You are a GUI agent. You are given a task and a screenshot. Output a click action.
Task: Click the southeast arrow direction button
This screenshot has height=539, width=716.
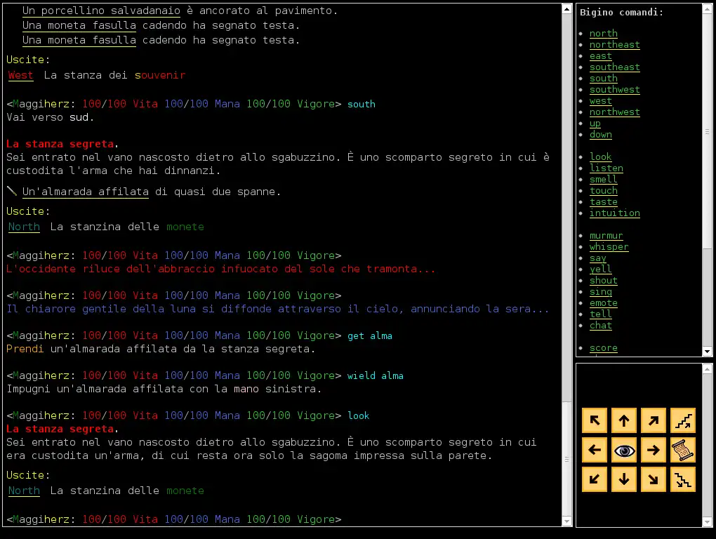[654, 479]
